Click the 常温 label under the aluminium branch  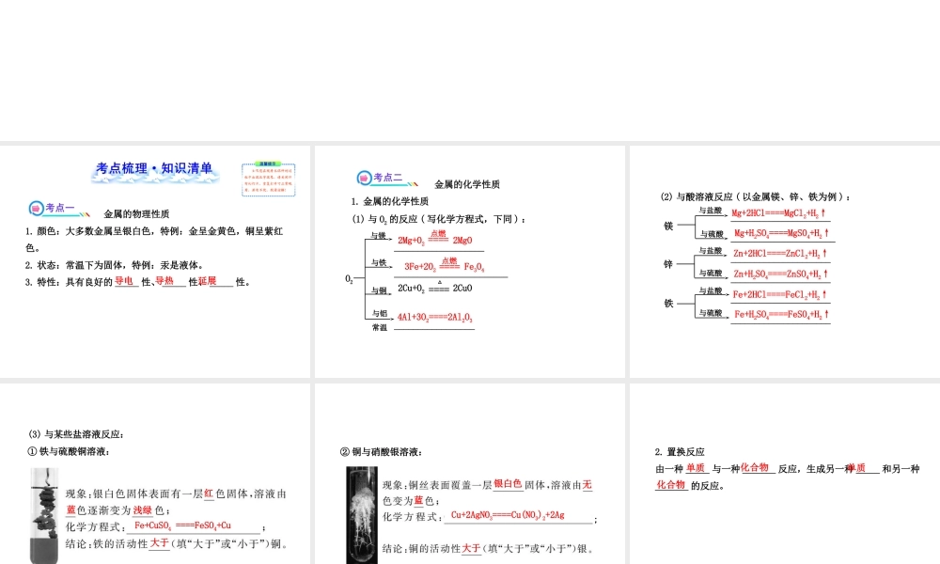[380, 328]
